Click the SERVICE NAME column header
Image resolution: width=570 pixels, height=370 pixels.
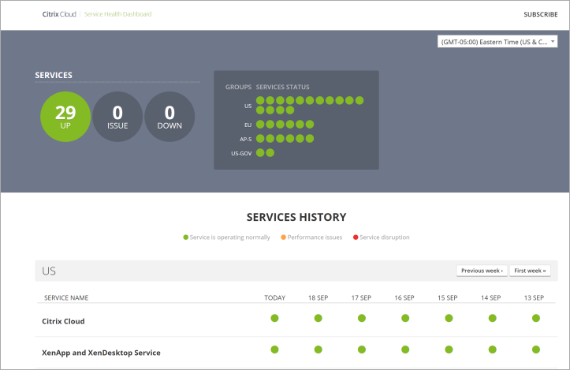[66, 297]
